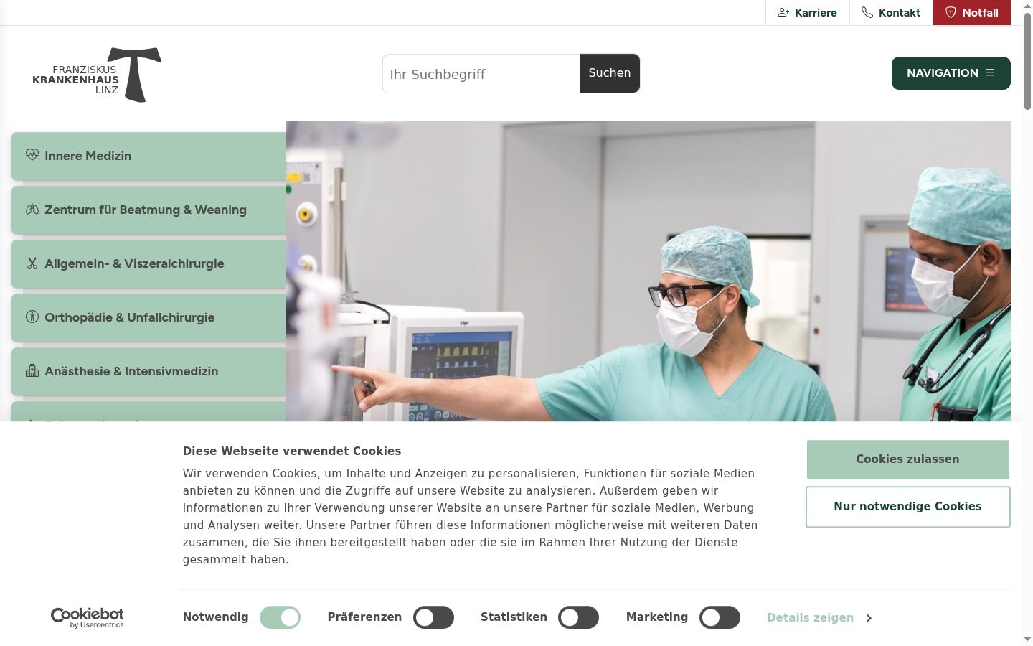
Task: Click the scissors icon beside Viszeralchirurgie
Action: tap(32, 263)
